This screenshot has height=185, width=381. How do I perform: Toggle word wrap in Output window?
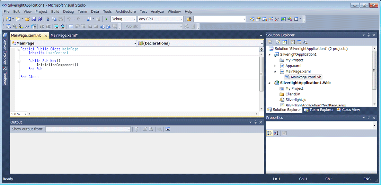coord(168,129)
